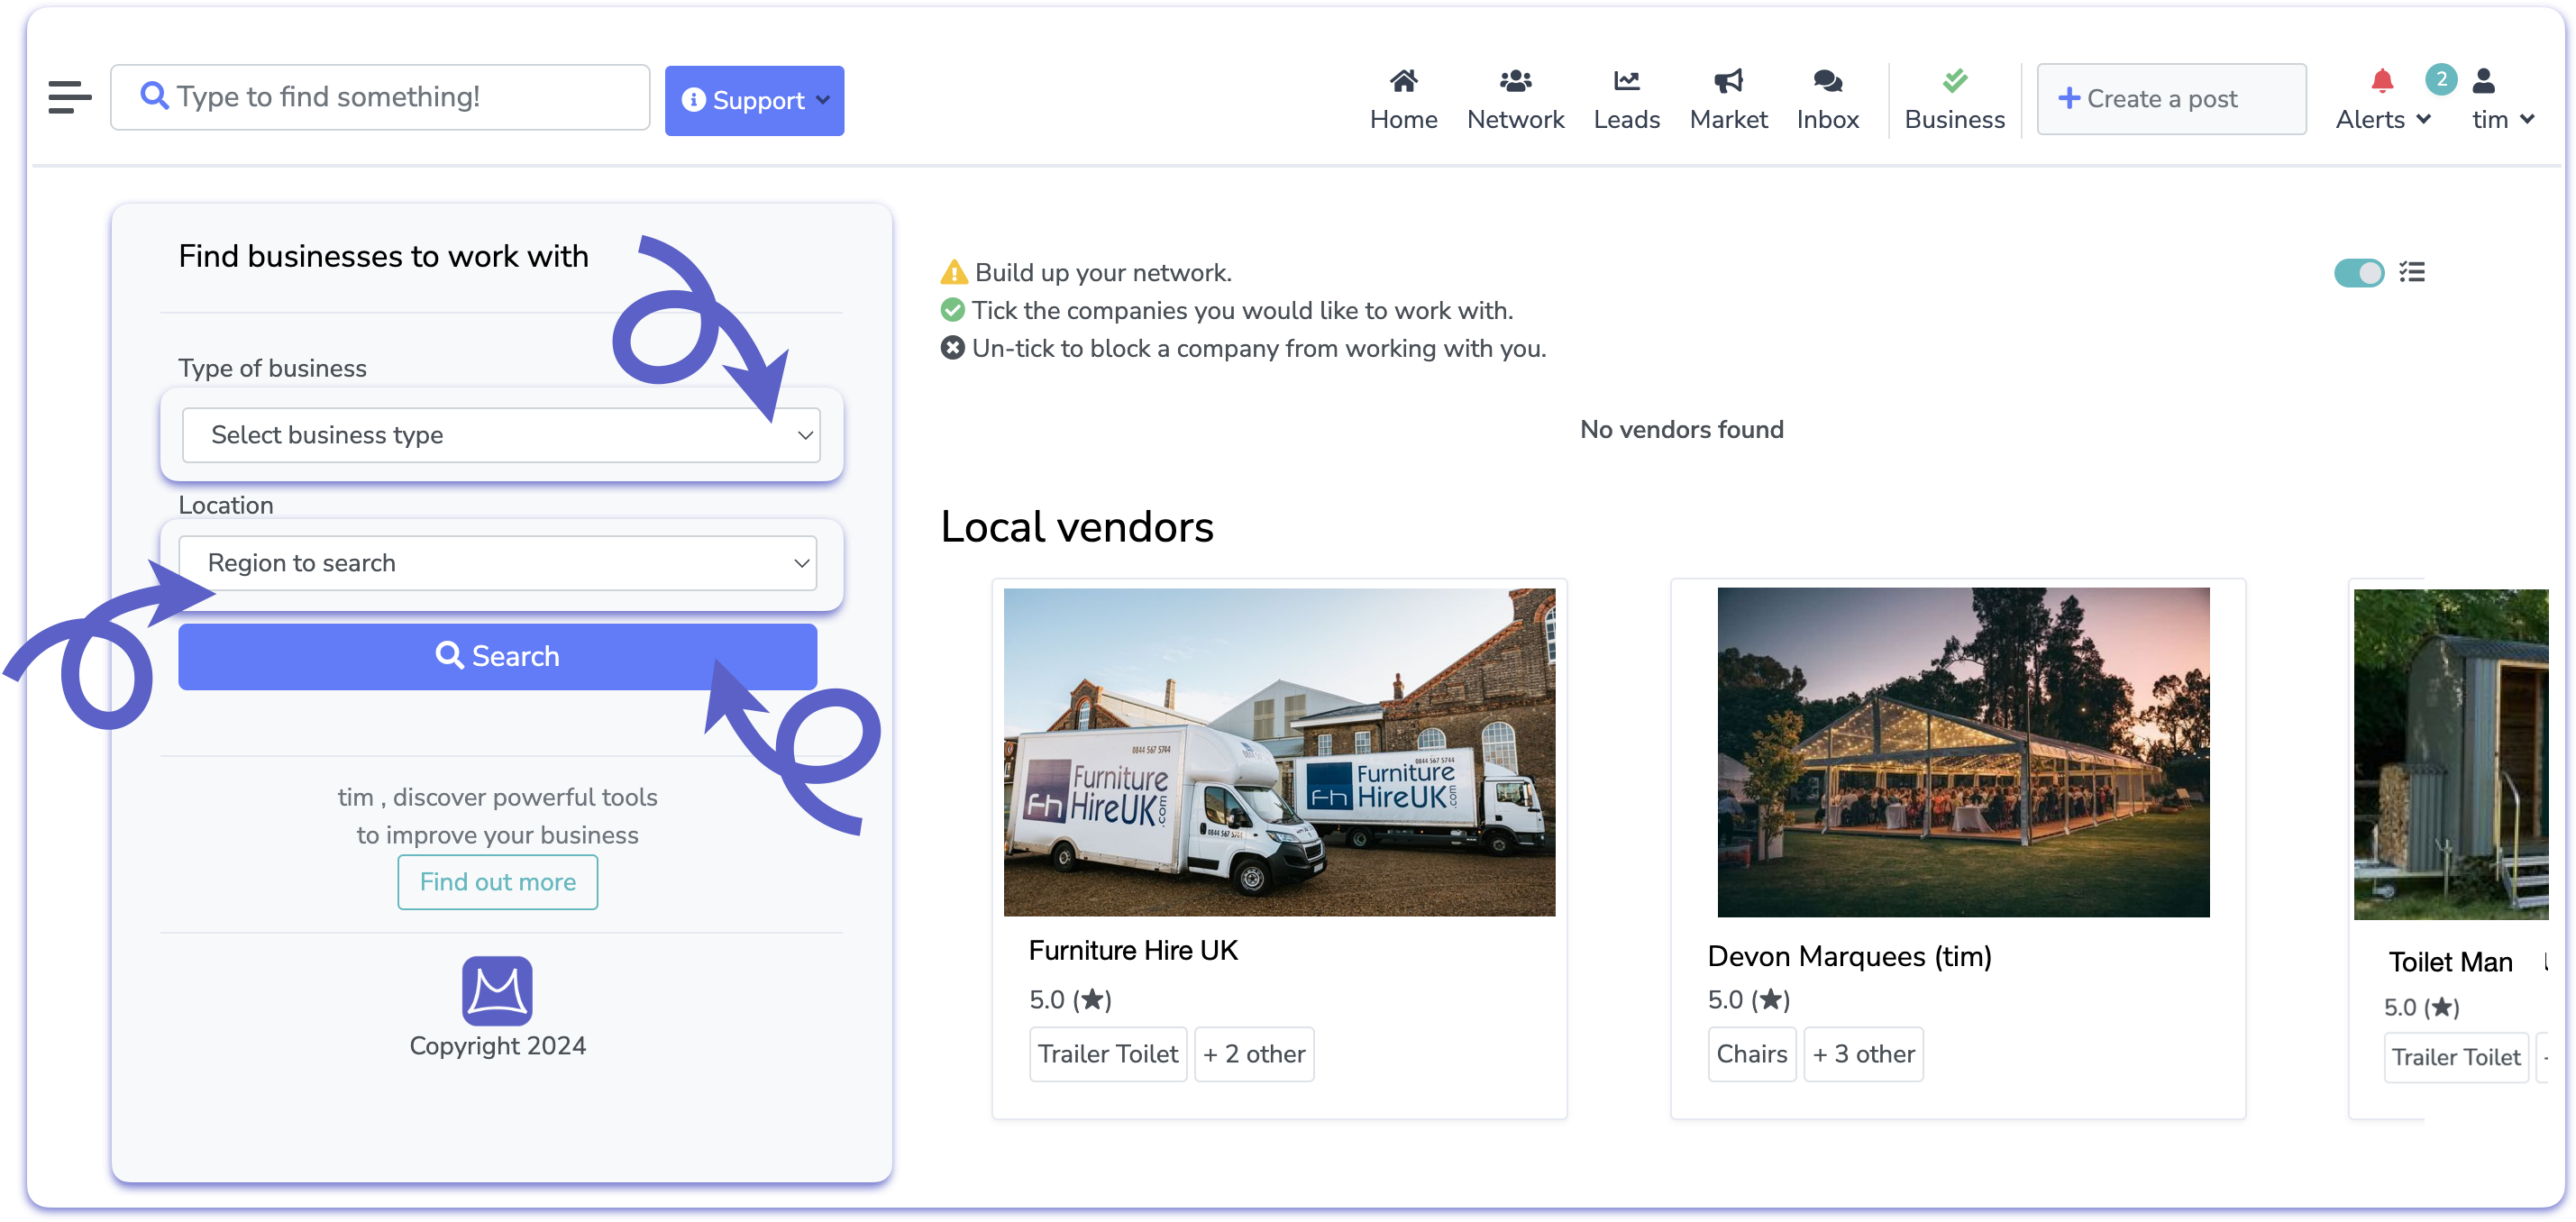2576x1222 pixels.
Task: Click the Toilet Man 5.0 star rating
Action: (x=2421, y=1007)
